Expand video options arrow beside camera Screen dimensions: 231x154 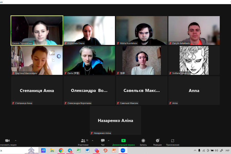click(x=16, y=141)
